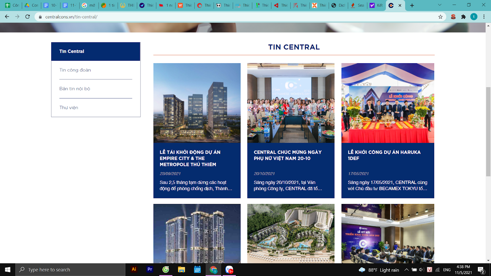Viewport: 491px width, 276px height.
Task: Switch to the first 'Côn' spreadsheet tab
Action: 12,5
